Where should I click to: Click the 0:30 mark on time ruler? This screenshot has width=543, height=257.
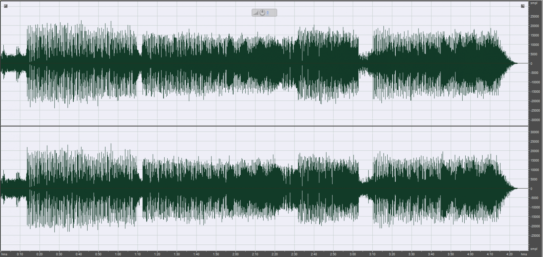[x=59, y=254]
